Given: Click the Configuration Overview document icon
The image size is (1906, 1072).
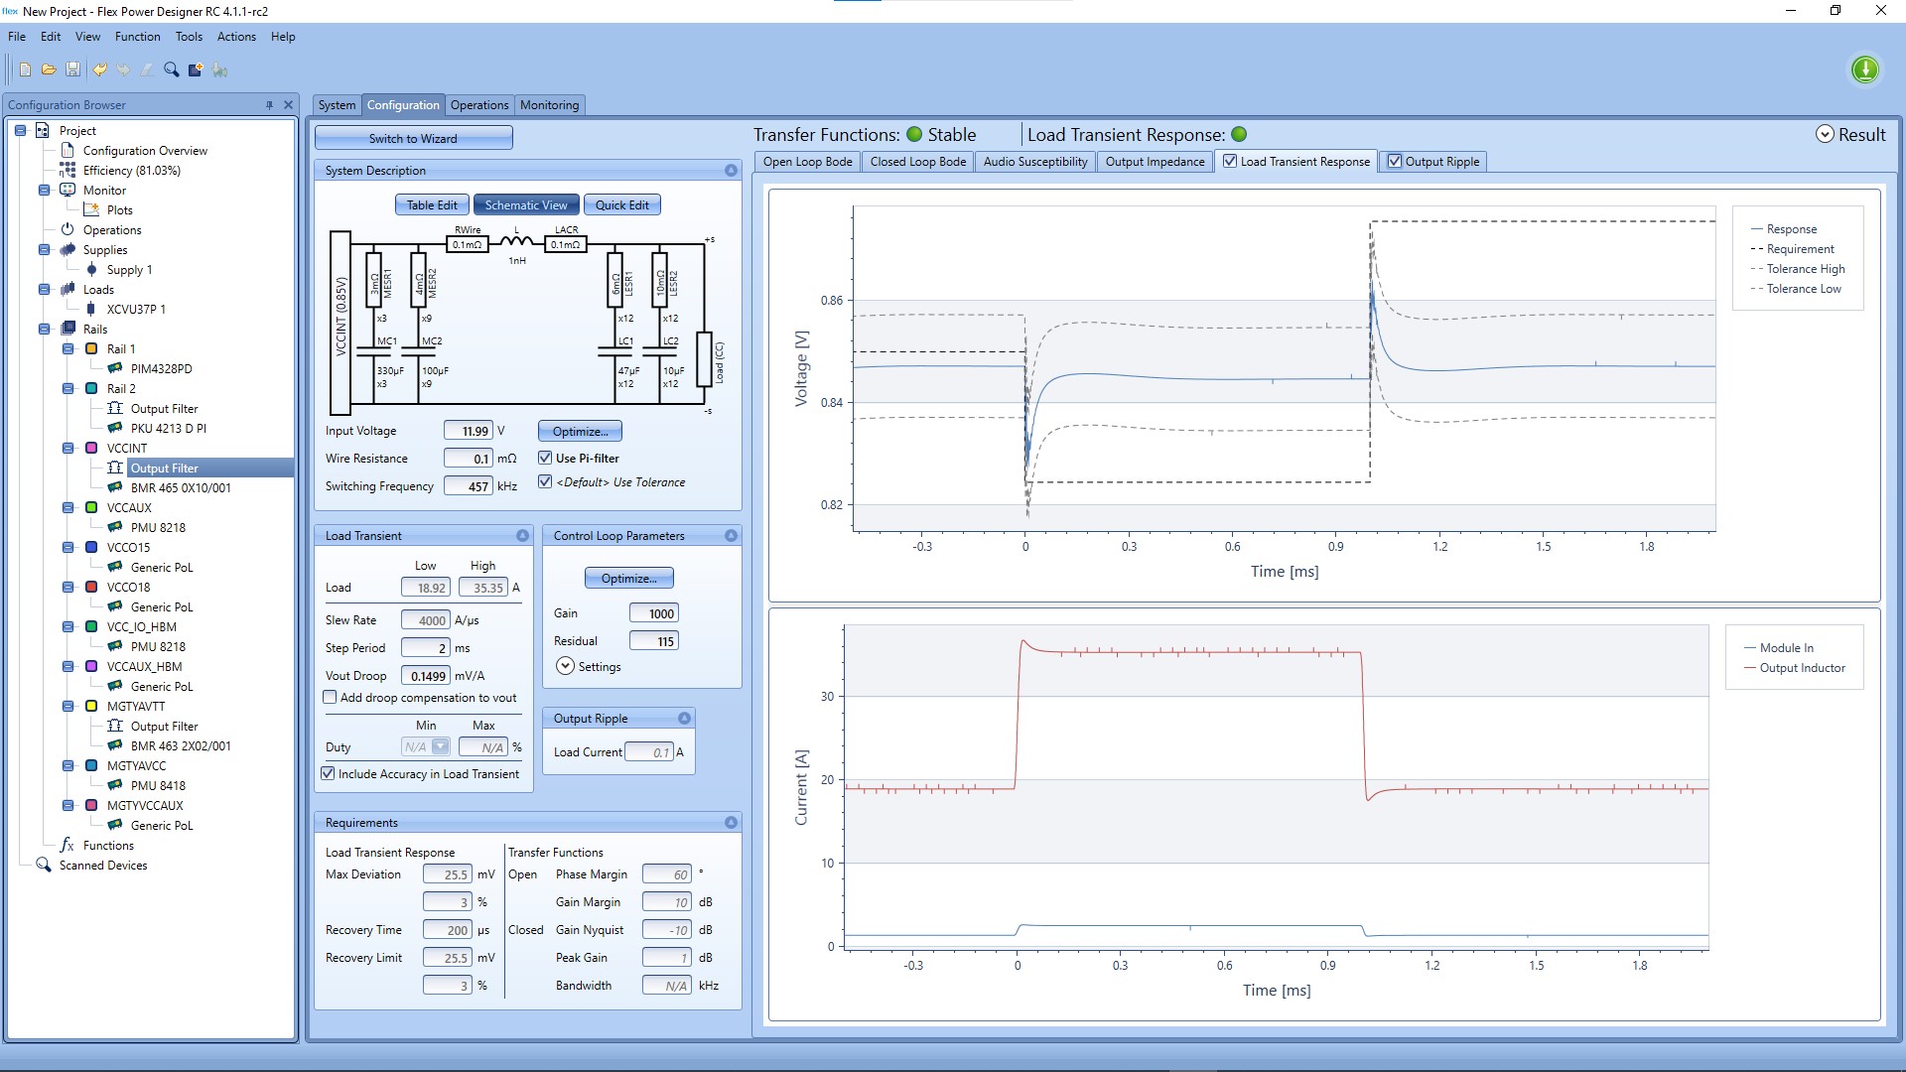Looking at the screenshot, I should click(x=68, y=150).
